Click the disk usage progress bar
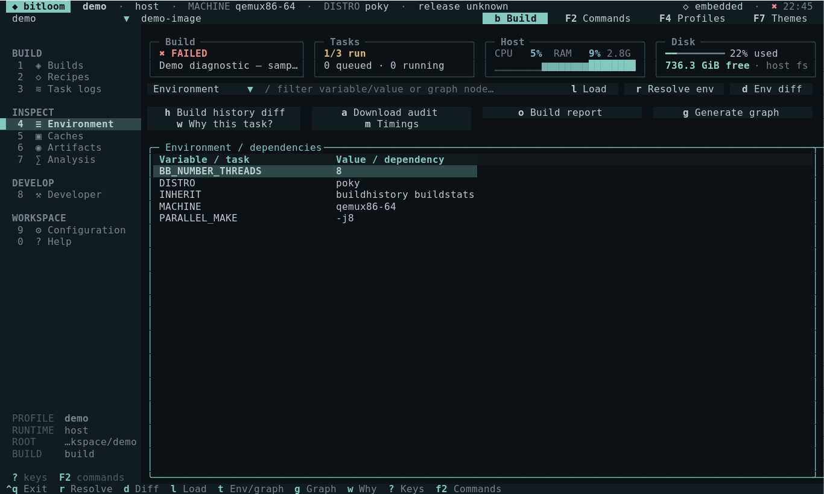This screenshot has height=494, width=824. coord(695,54)
